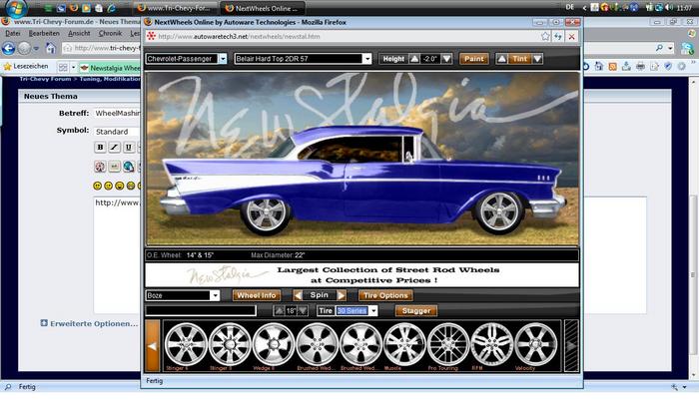This screenshot has width=699, height=419.
Task: Toggle underline formatting in forum editor
Action: click(x=129, y=147)
